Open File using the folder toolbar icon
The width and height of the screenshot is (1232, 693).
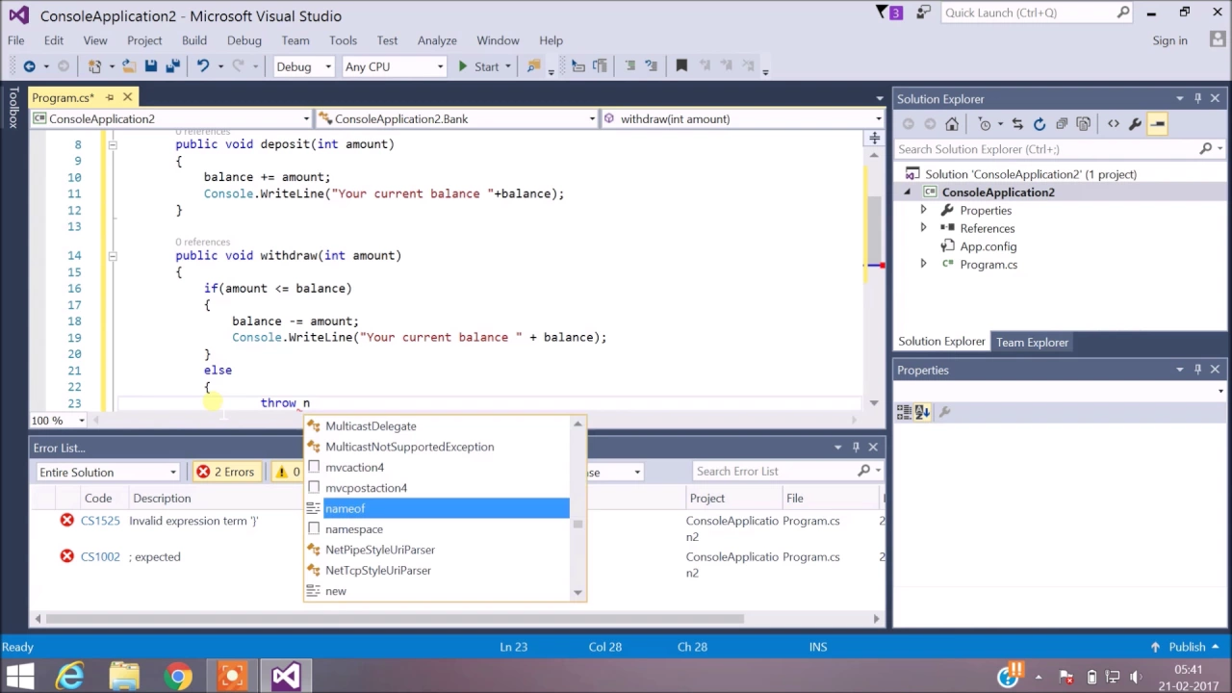click(x=129, y=66)
